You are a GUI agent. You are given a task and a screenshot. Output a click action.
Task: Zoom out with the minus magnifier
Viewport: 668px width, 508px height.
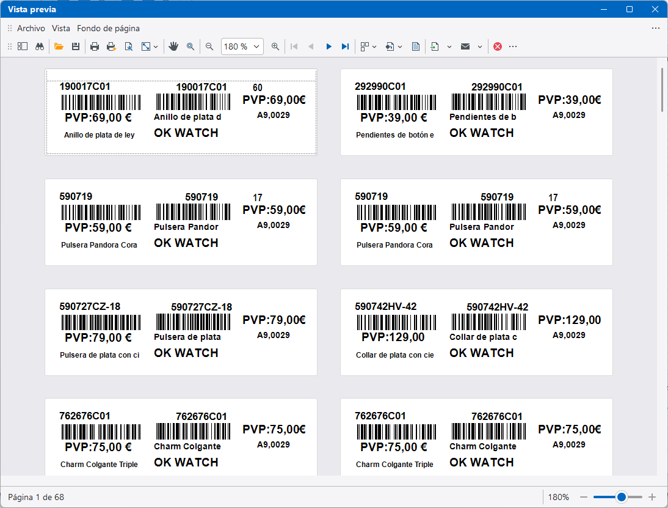pos(209,46)
